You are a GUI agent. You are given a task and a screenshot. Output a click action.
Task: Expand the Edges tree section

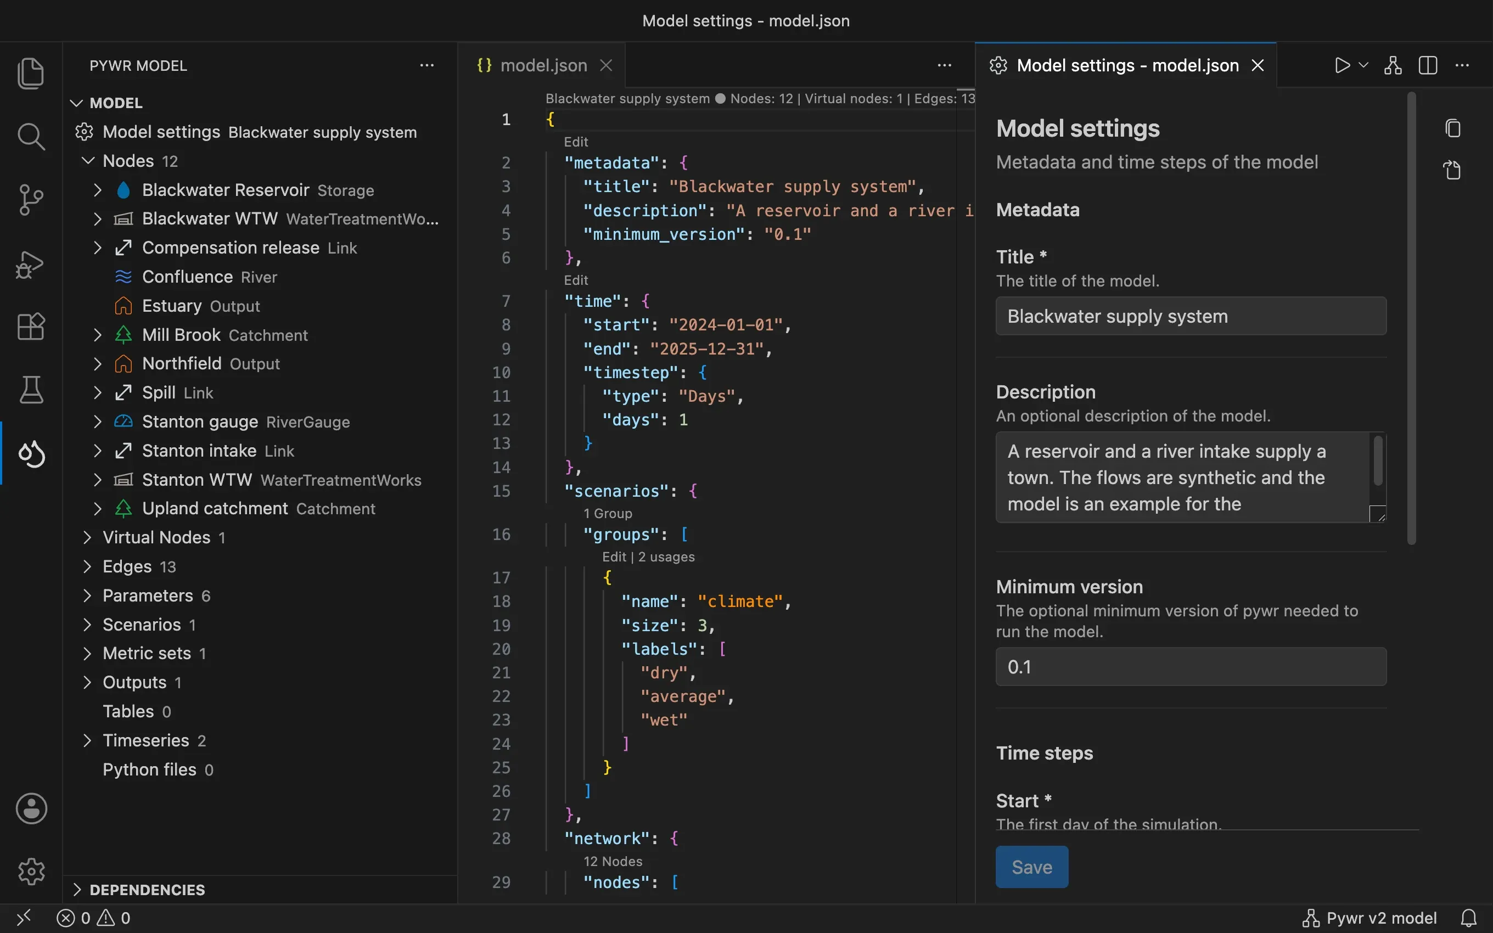click(x=87, y=566)
